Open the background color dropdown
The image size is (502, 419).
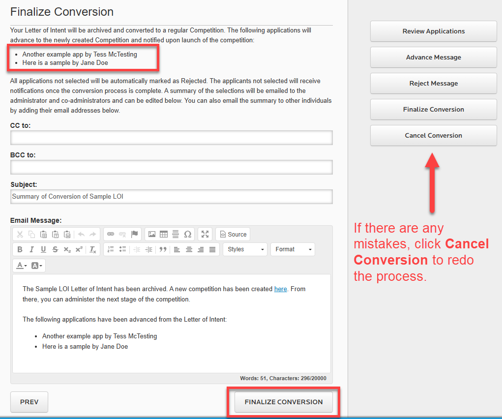(37, 265)
